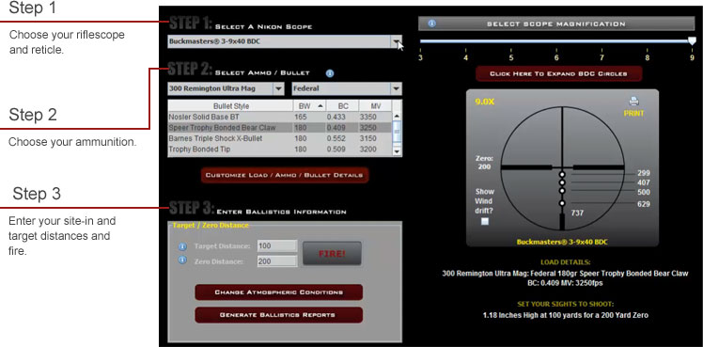Click Customize Load / Ammo / Bullet Details
This screenshot has width=703, height=347.
click(x=284, y=175)
